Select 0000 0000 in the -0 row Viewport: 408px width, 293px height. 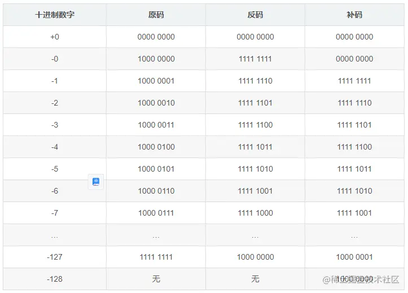click(354, 59)
